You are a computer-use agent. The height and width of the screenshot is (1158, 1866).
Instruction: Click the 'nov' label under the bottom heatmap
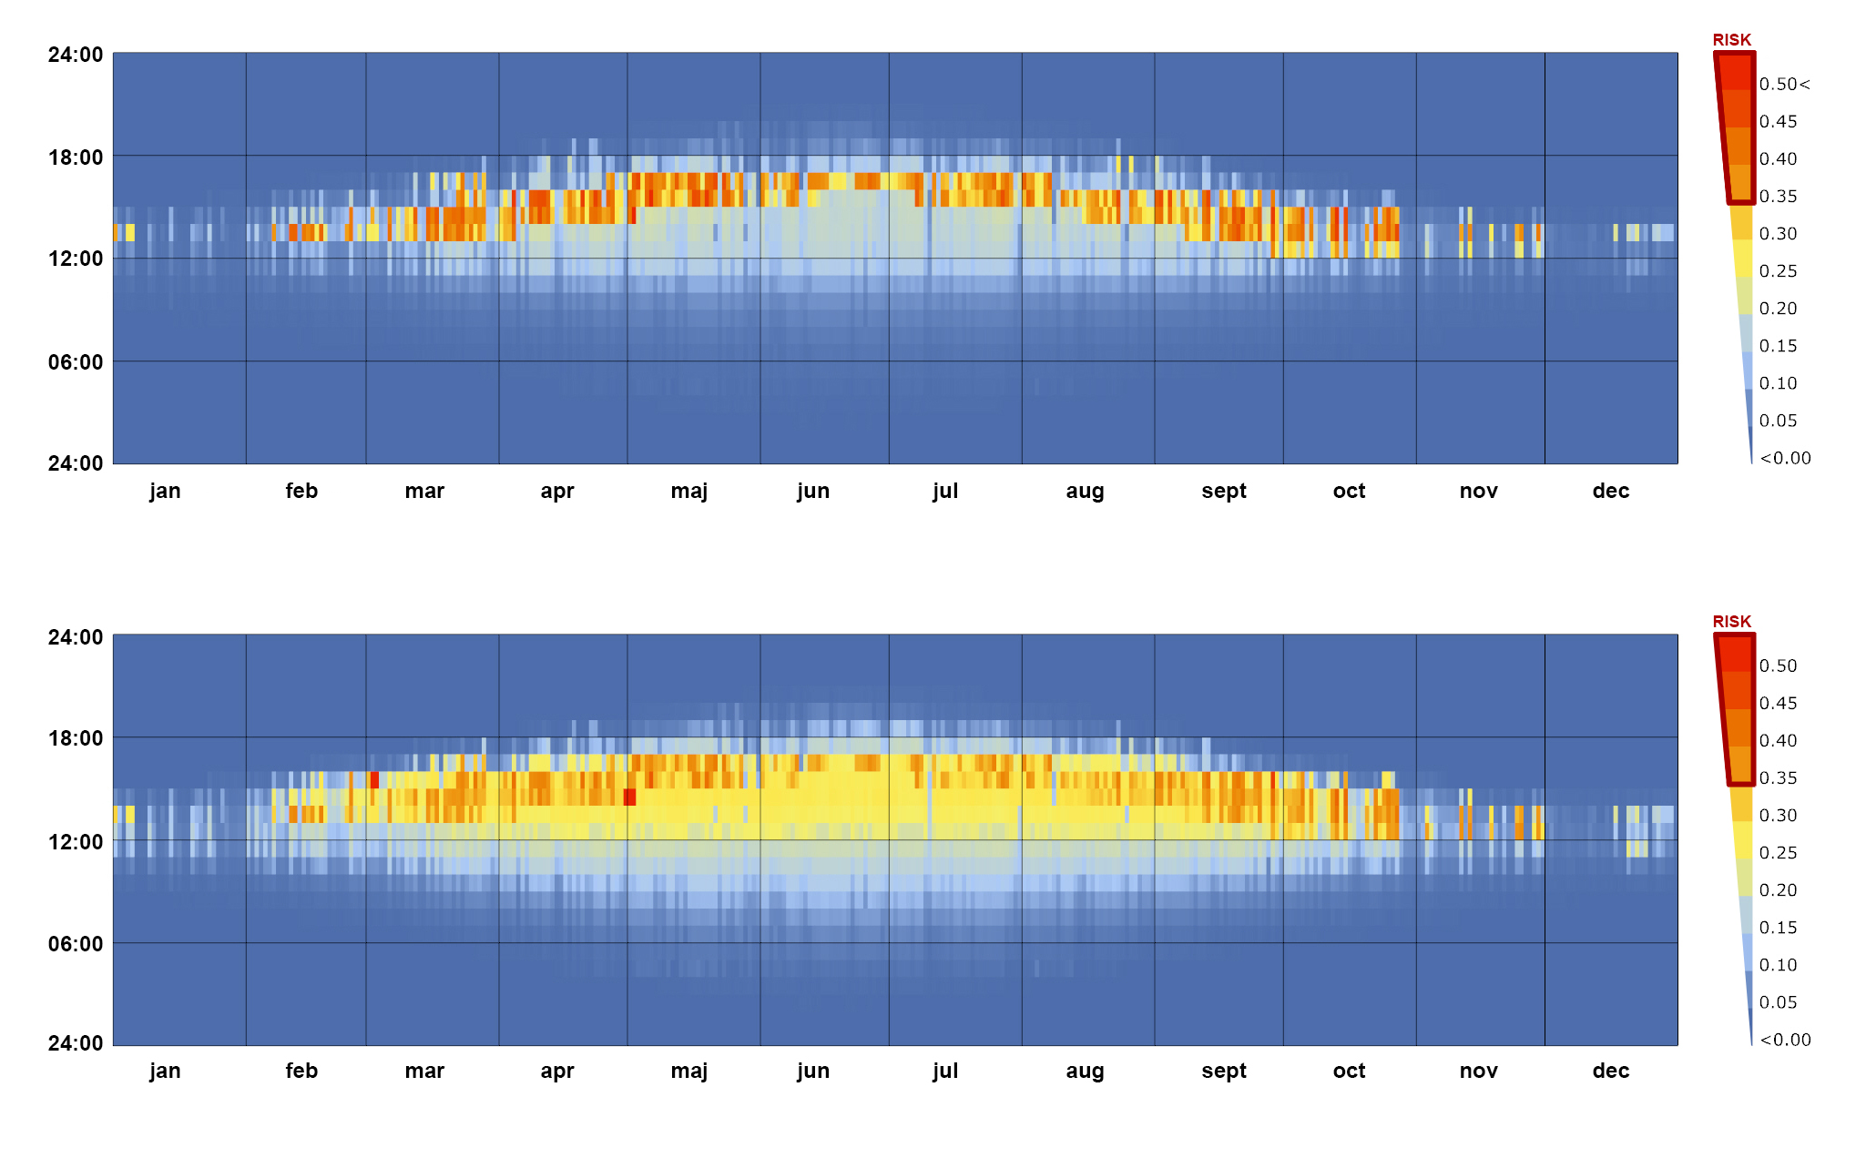1478,1071
